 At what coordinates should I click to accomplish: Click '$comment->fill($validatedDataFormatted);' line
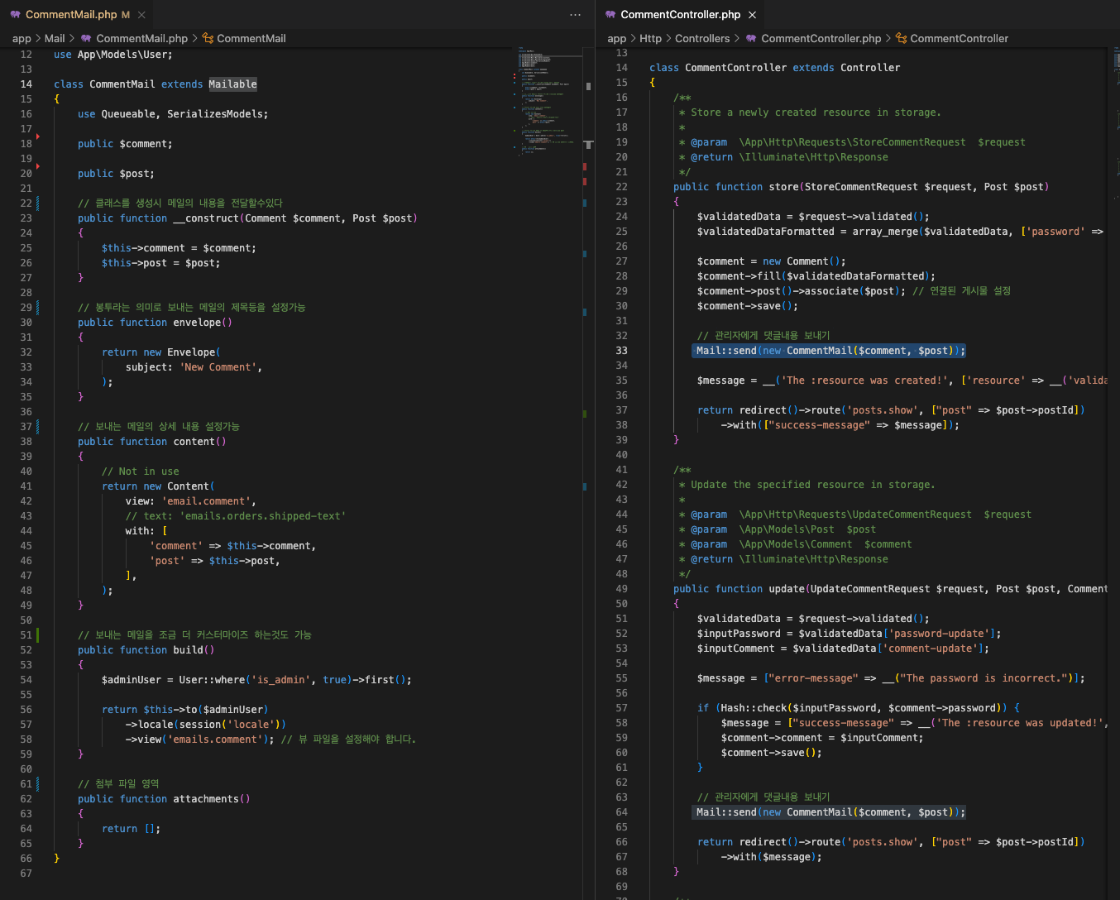point(816,276)
